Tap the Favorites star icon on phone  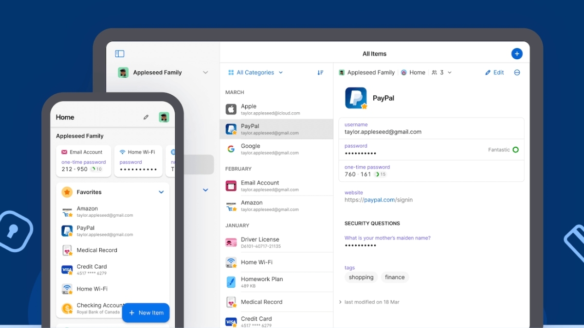coord(67,192)
